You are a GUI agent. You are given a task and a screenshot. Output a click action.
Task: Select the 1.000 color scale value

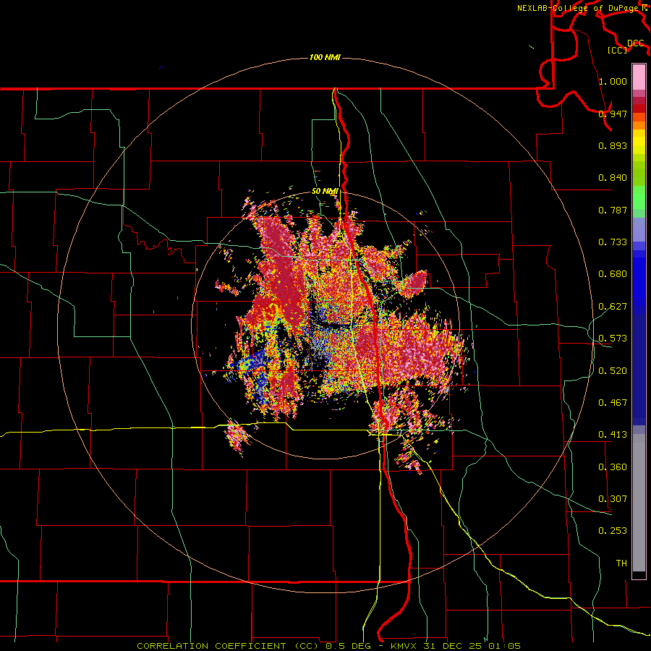(613, 81)
